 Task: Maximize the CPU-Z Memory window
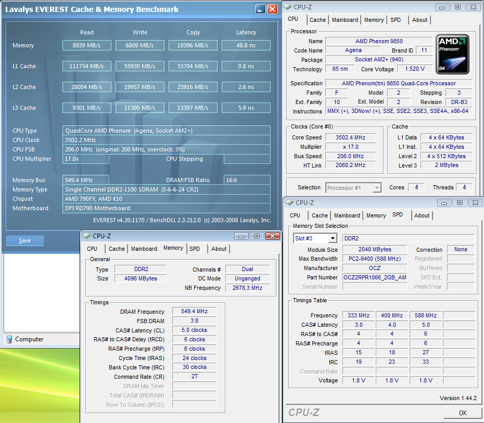(257, 236)
